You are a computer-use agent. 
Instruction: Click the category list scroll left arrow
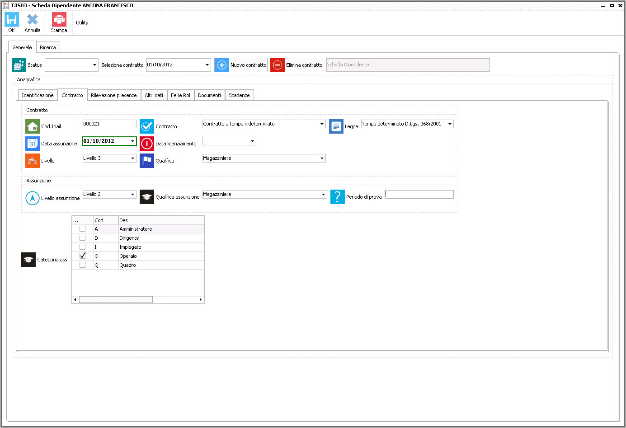click(x=75, y=299)
